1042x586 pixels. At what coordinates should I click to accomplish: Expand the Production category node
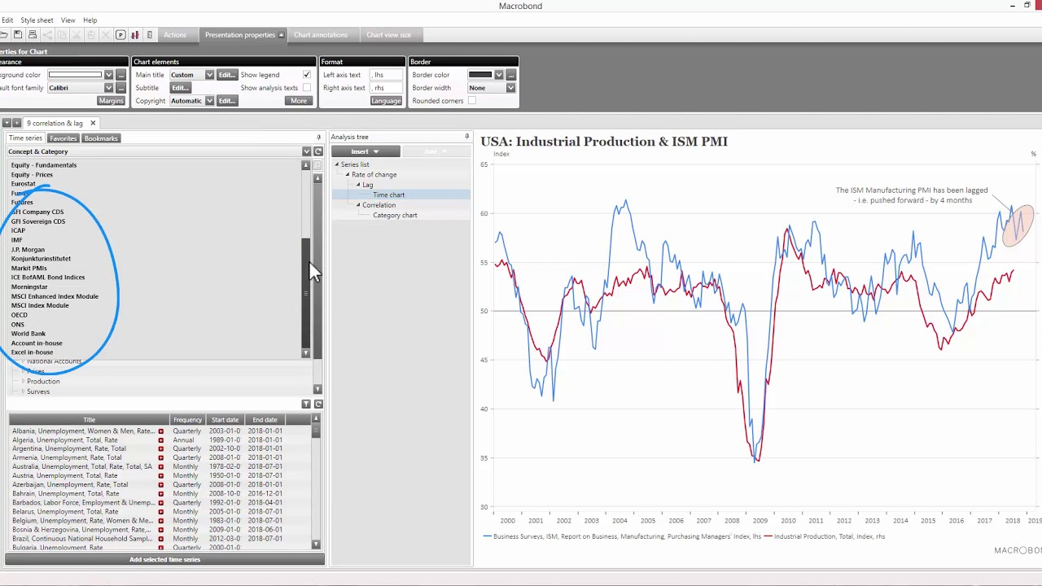click(x=23, y=381)
